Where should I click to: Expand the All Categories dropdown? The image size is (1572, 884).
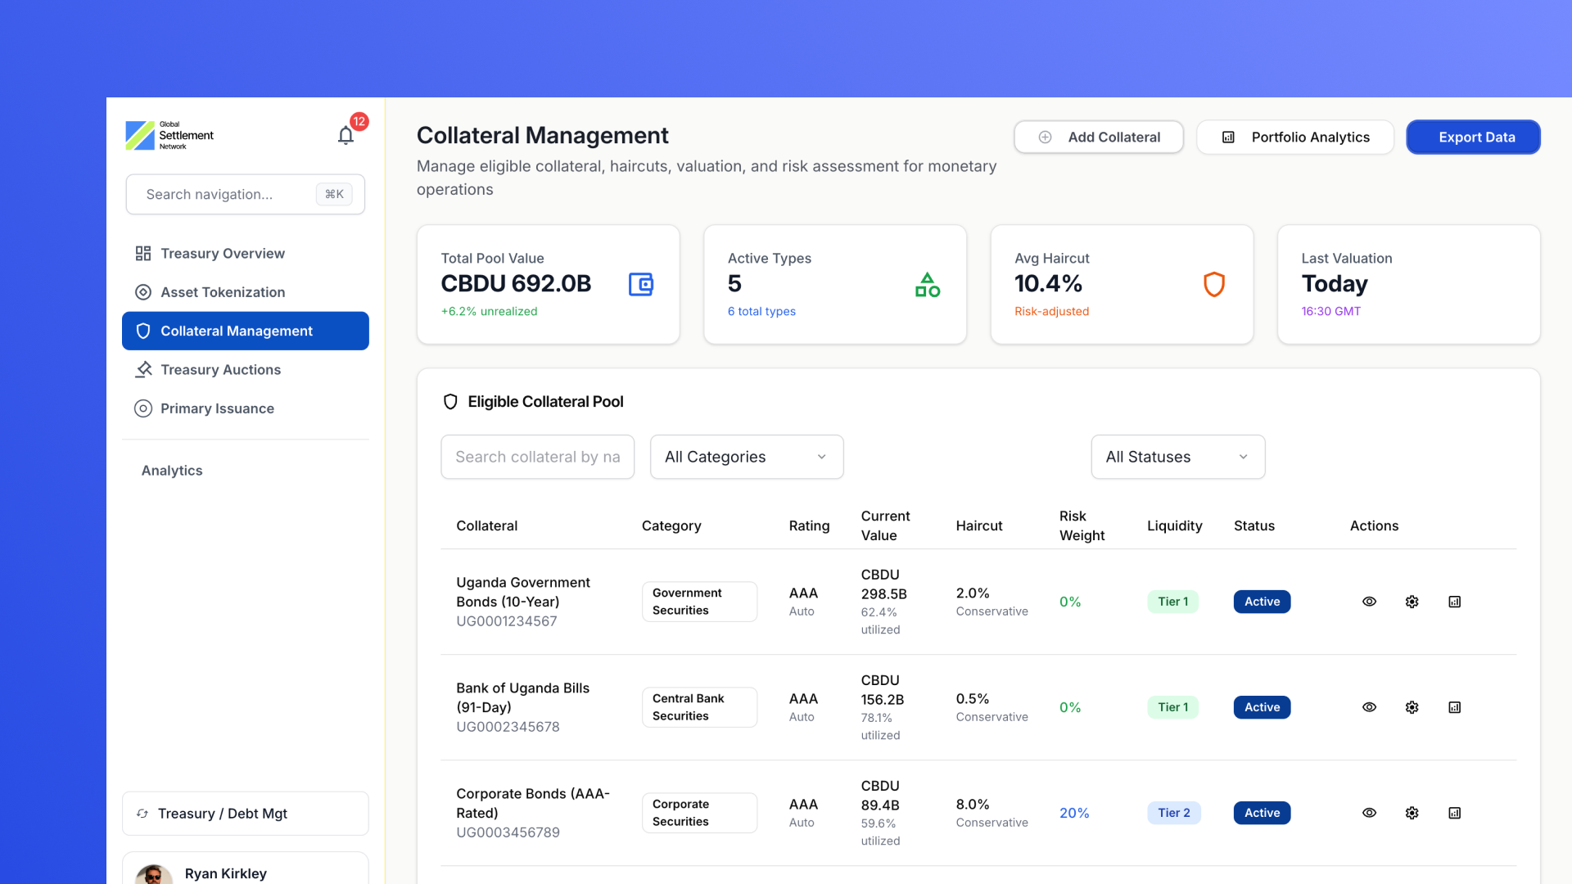coord(746,457)
